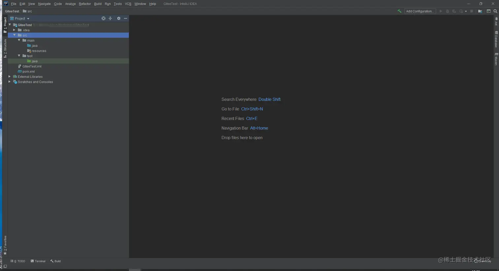Viewport: 499px width, 271px height.
Task: Click the Run with Coverage icon
Action: 454,11
